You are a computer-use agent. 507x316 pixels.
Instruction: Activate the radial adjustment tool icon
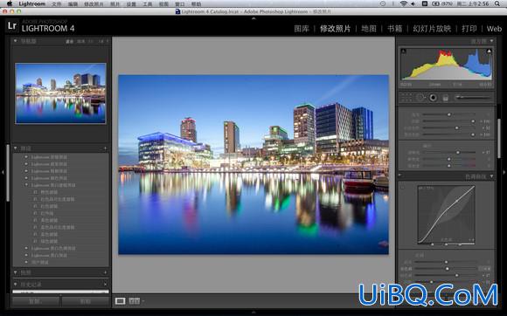[433, 98]
